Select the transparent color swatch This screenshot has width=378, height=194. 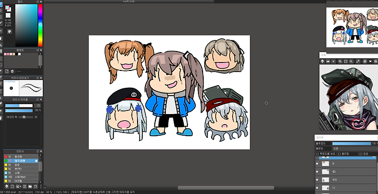8,15
